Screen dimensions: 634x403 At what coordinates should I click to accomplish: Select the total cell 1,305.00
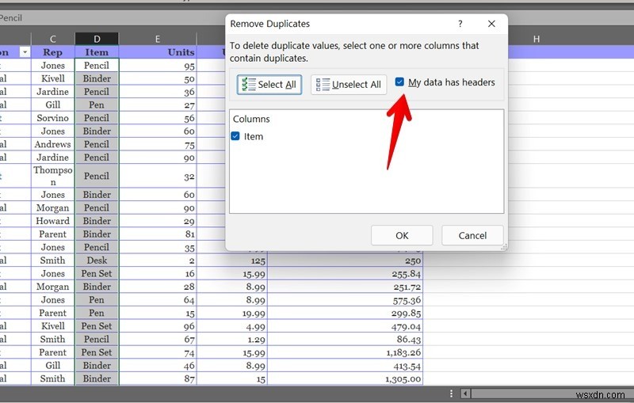pyautogui.click(x=345, y=378)
